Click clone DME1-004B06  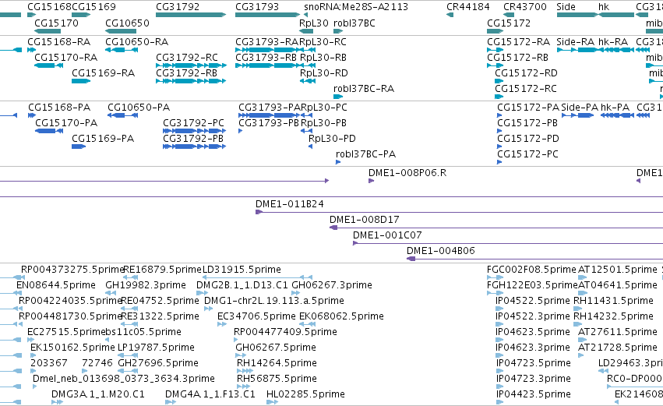pos(441,251)
